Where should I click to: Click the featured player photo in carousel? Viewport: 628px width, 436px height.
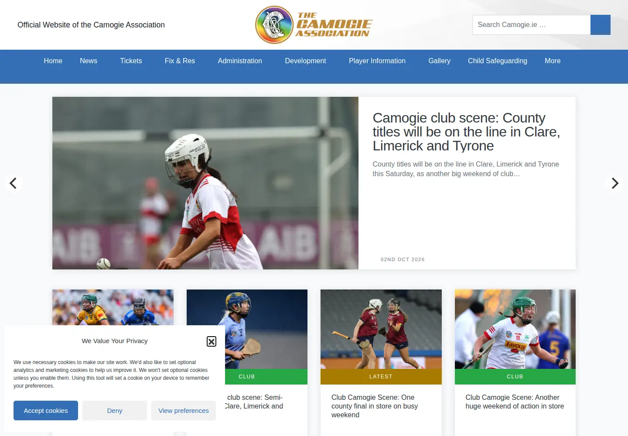(x=205, y=183)
